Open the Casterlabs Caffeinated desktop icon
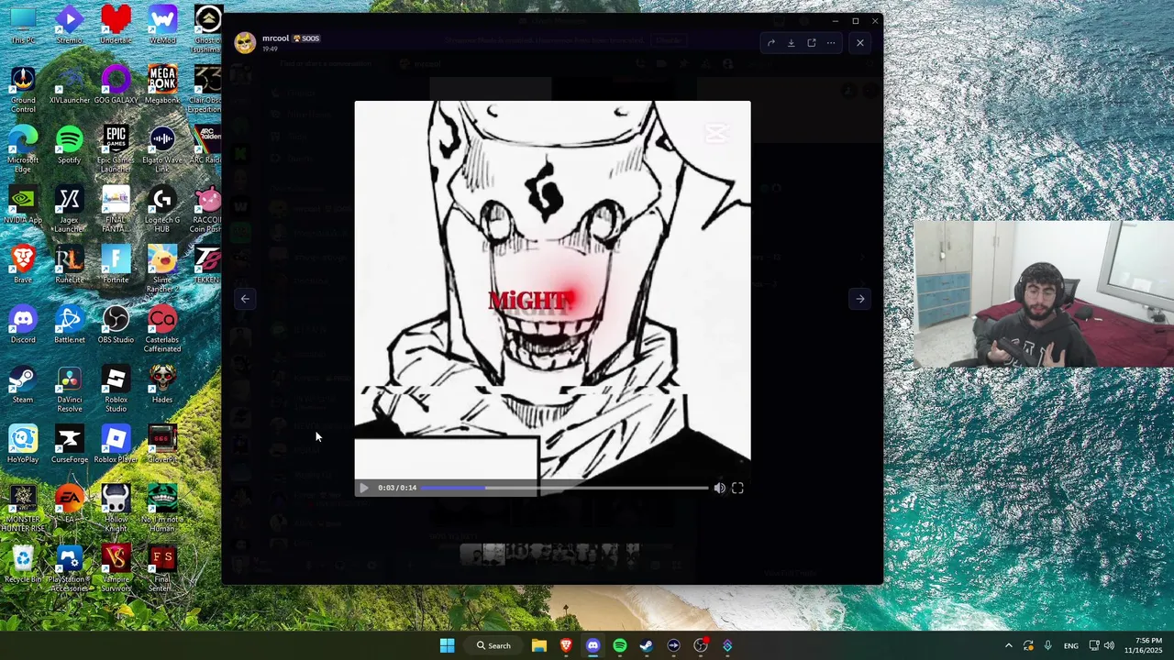 pyautogui.click(x=162, y=328)
